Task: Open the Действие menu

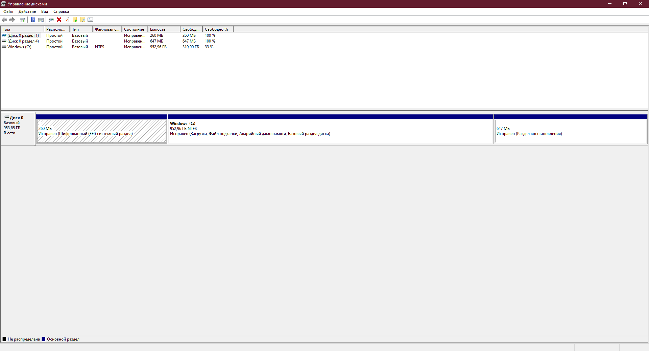Action: point(27,11)
